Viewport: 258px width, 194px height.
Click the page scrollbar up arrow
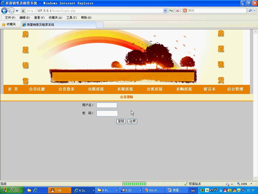[x=255, y=31]
